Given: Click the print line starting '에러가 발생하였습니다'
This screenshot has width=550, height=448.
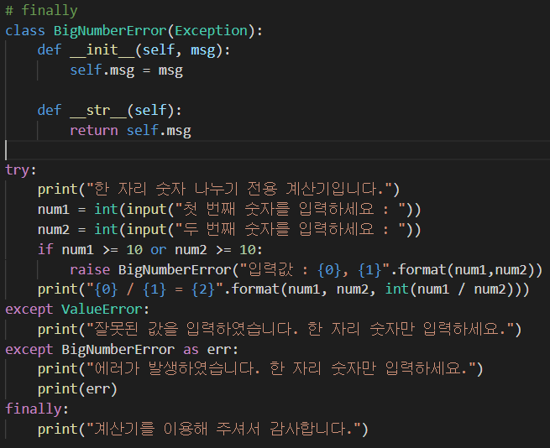Looking at the screenshot, I should click(x=260, y=369).
